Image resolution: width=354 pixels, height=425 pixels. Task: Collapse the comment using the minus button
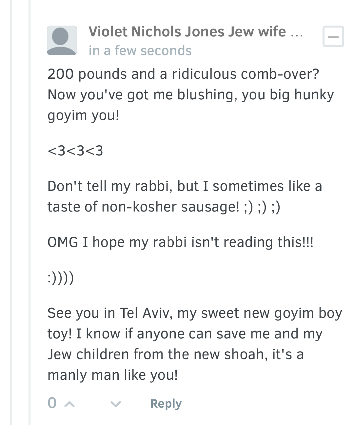(333, 36)
